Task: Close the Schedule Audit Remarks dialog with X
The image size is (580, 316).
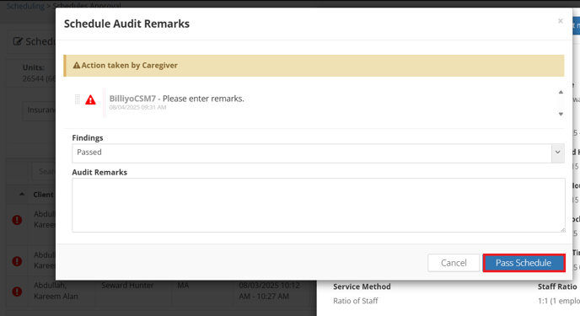Action: pyautogui.click(x=561, y=21)
